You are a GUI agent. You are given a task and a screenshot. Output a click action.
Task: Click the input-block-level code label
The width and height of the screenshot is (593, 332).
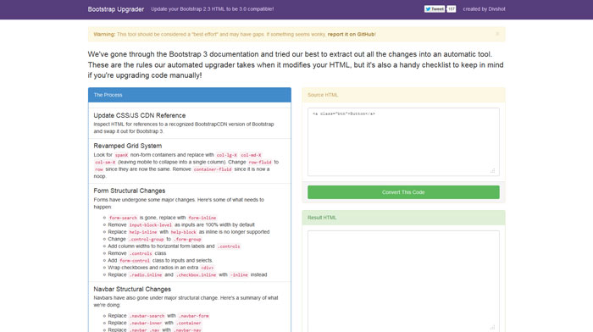click(150, 225)
